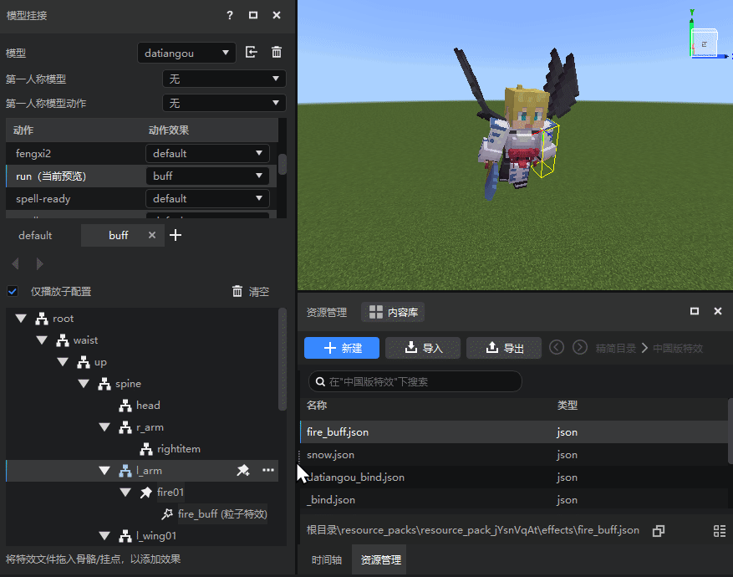The width and height of the screenshot is (733, 577).
Task: Open the 模型 datiangou dropdown
Action: coord(186,53)
